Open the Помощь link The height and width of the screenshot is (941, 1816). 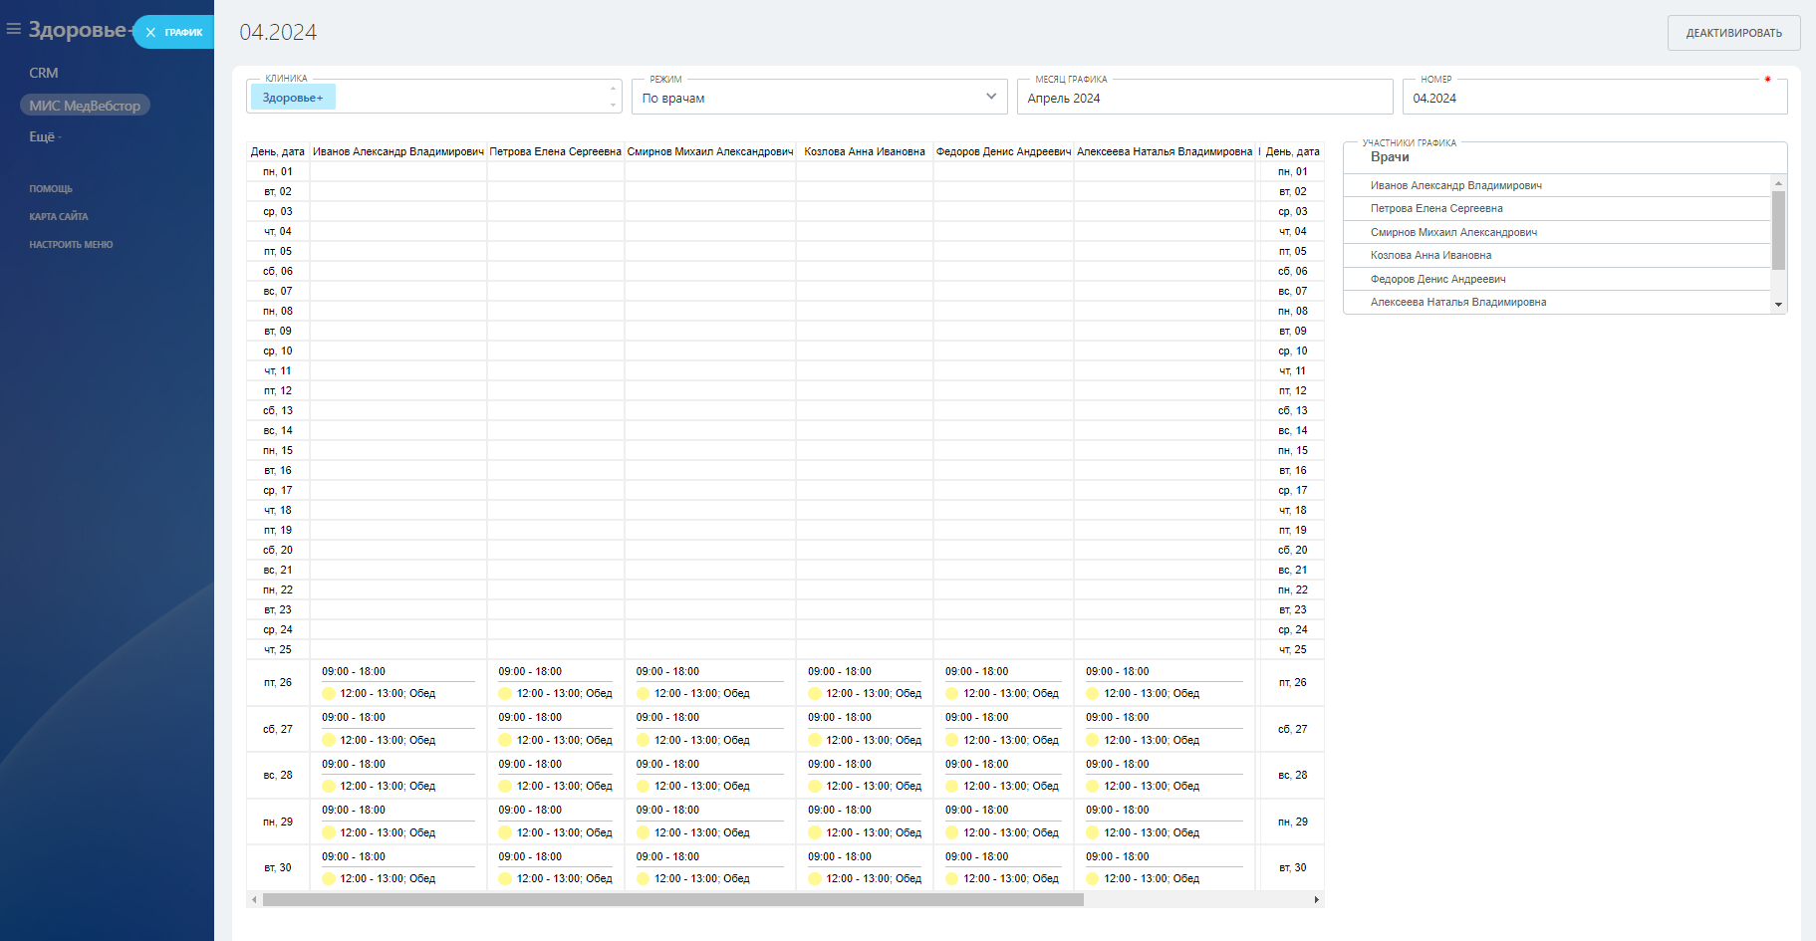[51, 189]
